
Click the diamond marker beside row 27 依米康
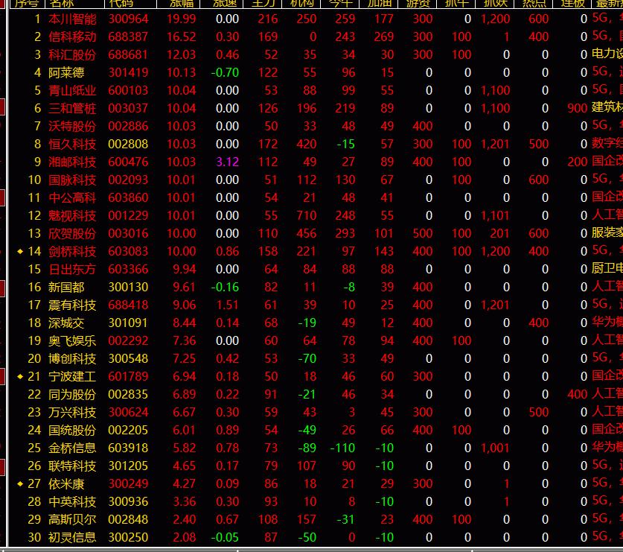tap(20, 483)
